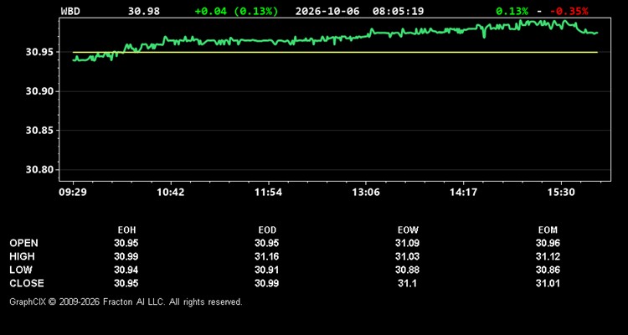
Task: Click the OPEN row label
Action: pyautogui.click(x=24, y=243)
